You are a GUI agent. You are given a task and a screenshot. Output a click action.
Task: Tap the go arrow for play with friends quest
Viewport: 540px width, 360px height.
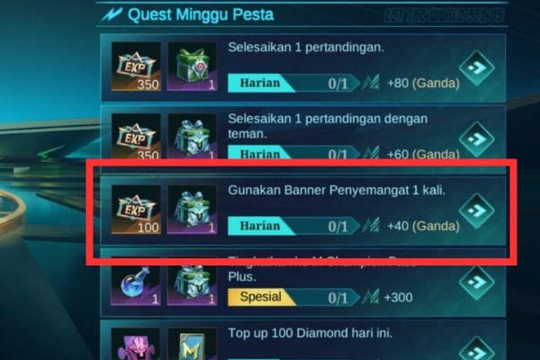(477, 139)
